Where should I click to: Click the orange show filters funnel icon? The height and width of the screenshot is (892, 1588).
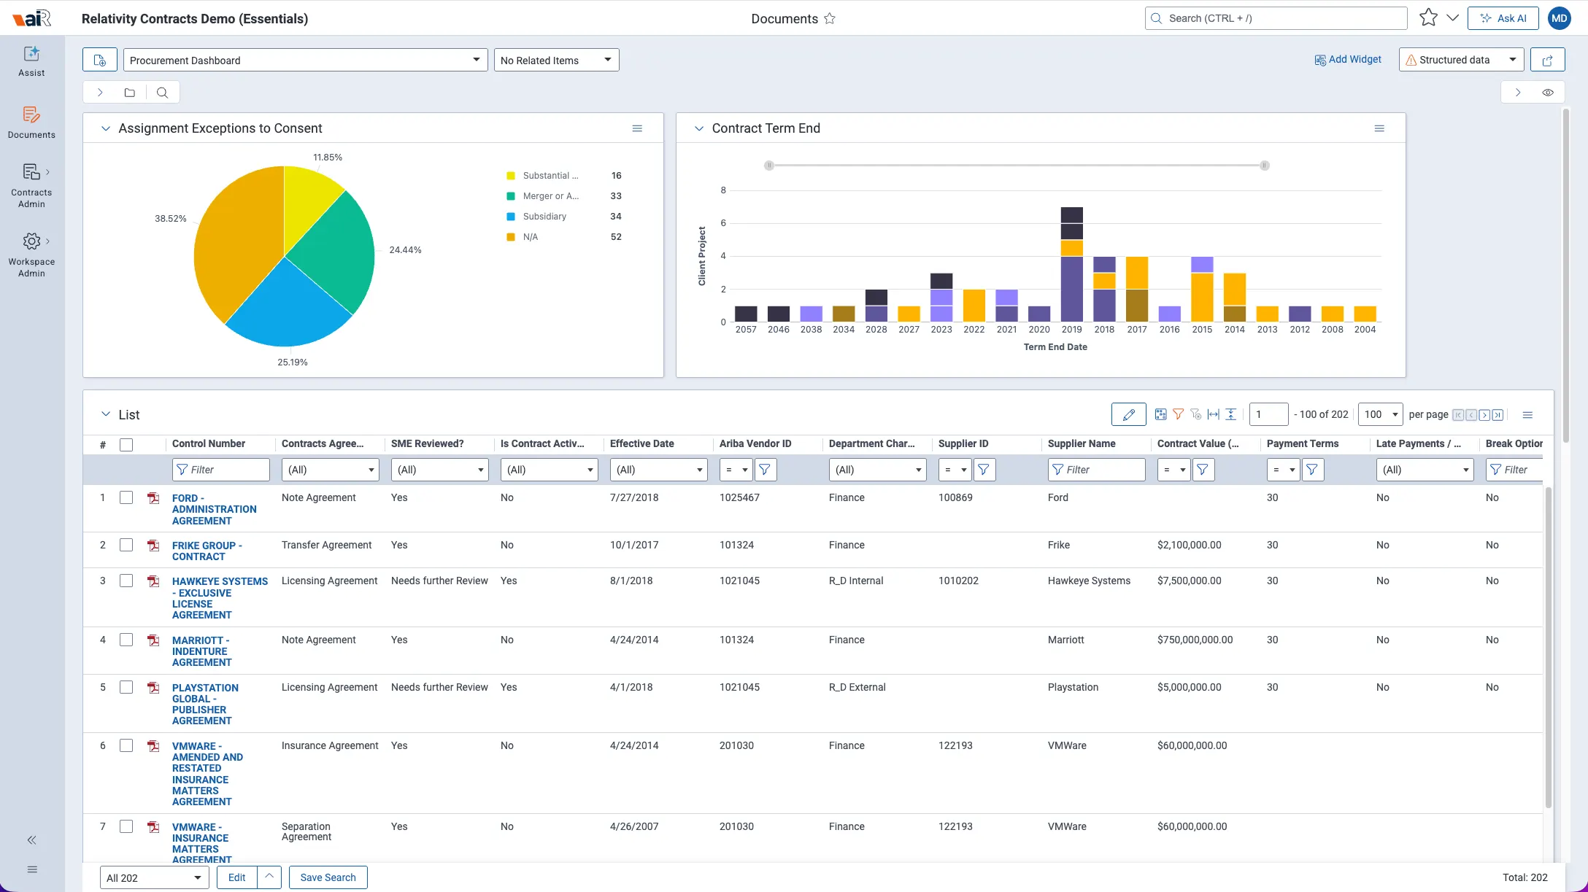point(1178,414)
